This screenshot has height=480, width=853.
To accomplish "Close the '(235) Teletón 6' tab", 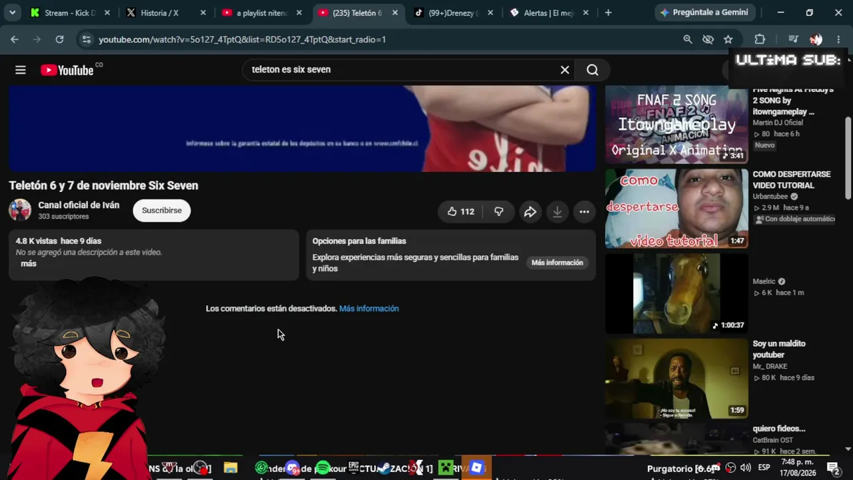I will 395,13.
